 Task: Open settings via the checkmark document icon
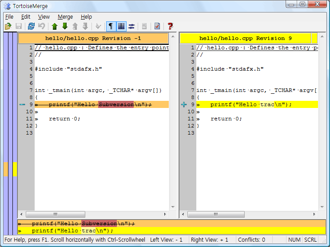pos(157,26)
